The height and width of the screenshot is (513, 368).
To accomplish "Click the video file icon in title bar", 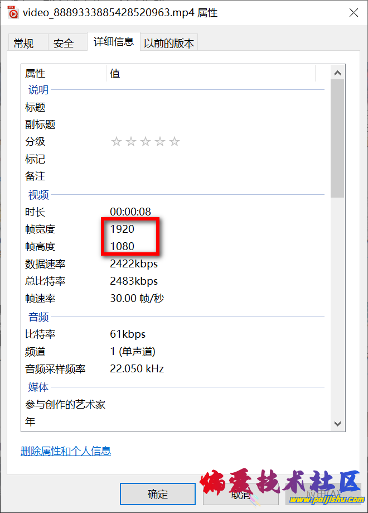I will tap(12, 13).
